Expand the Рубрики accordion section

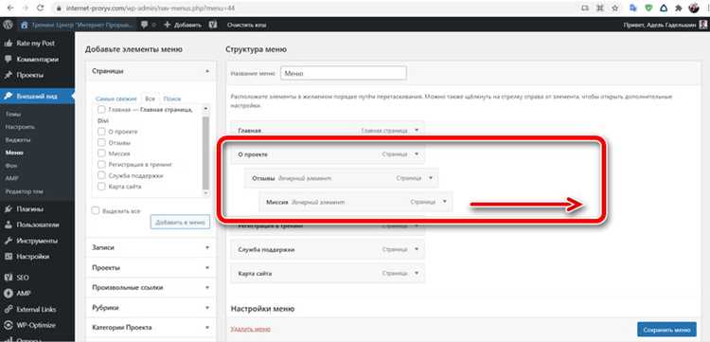[151, 308]
